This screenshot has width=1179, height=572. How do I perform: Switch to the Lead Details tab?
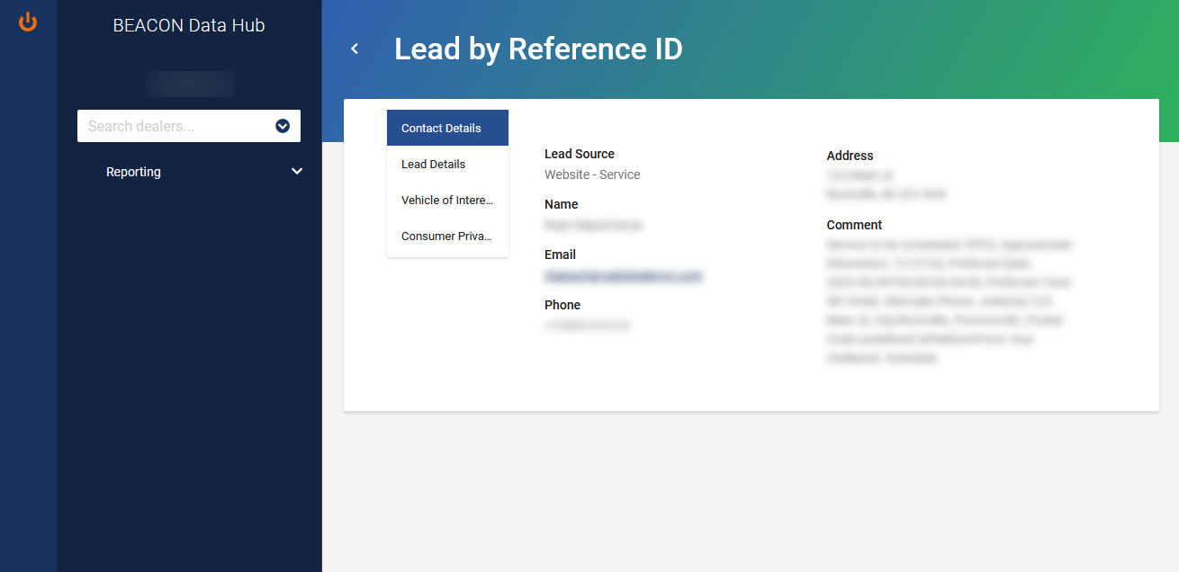(x=434, y=164)
